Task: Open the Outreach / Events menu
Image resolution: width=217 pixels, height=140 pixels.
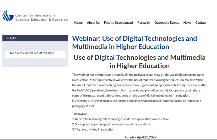Action: tap(167, 23)
